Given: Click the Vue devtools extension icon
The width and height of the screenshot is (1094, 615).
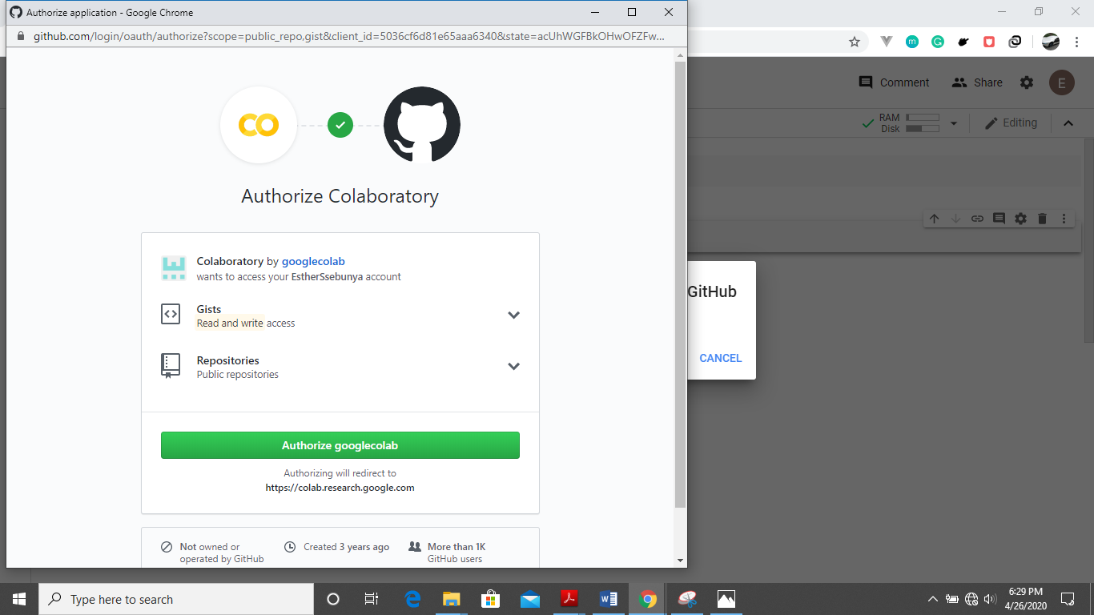Looking at the screenshot, I should pos(887,42).
